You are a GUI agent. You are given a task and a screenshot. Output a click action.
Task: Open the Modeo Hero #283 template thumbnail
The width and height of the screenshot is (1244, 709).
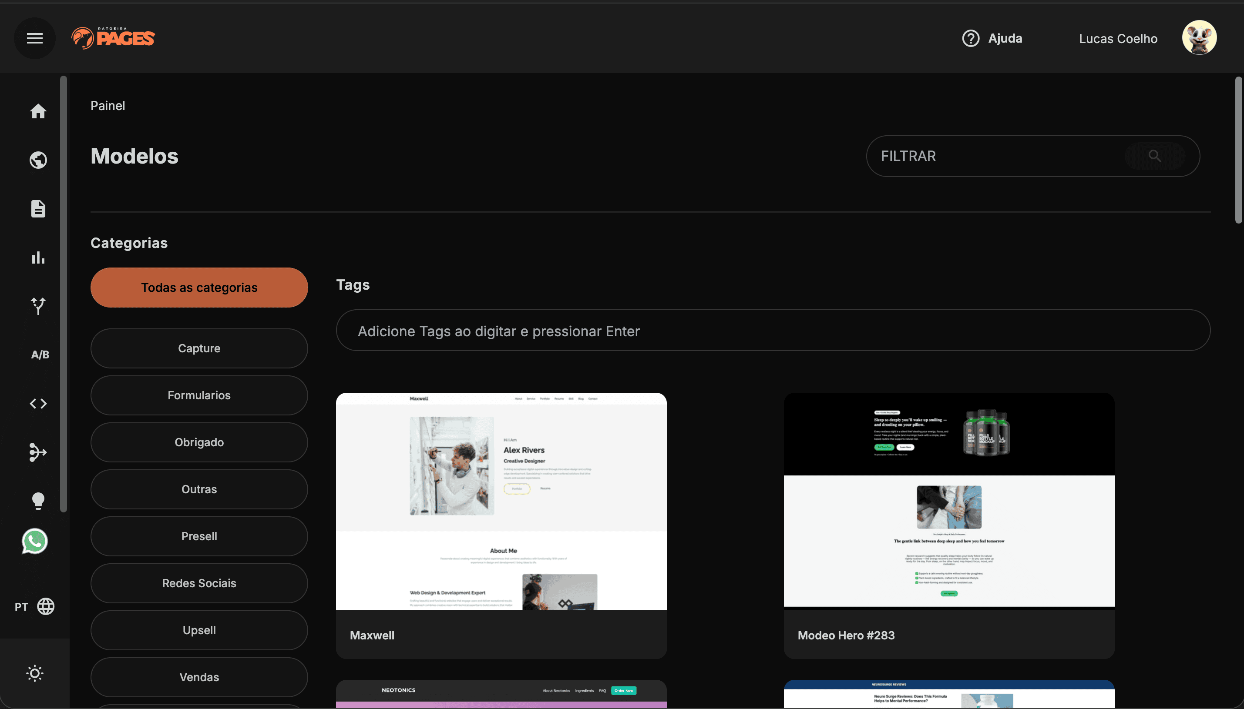[x=949, y=501]
